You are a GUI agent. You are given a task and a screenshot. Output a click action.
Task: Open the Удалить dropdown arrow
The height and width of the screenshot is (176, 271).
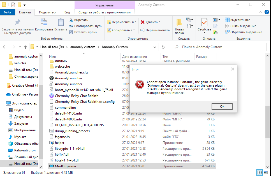[159, 22]
